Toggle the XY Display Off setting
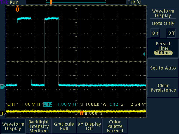179x134 pixels. point(89,126)
